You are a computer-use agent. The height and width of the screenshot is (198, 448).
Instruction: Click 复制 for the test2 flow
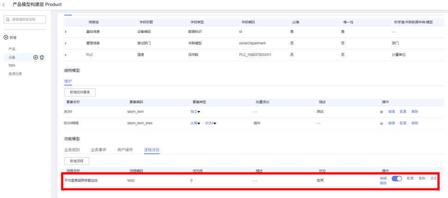tap(422, 178)
